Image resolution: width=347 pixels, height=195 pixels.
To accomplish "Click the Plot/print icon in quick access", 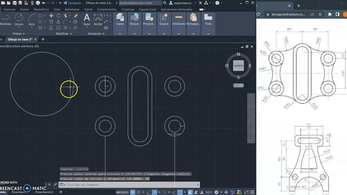I will [38, 3].
